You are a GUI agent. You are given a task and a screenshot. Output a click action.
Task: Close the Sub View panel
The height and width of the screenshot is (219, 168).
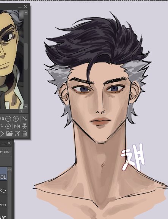click(25, 7)
